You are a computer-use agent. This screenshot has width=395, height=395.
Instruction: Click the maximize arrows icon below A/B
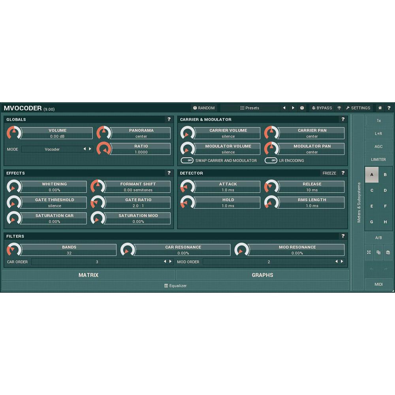[x=368, y=252]
